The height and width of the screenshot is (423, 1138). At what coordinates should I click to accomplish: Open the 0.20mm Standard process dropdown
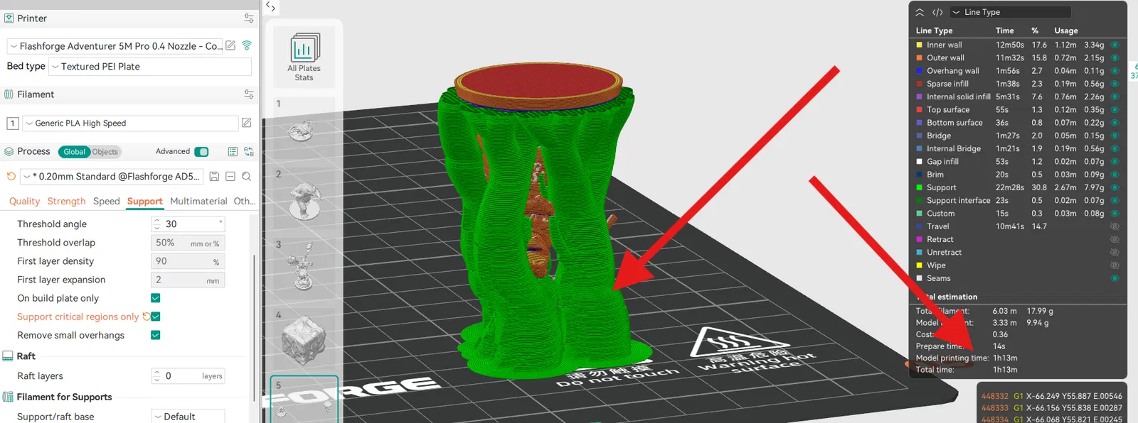point(112,176)
